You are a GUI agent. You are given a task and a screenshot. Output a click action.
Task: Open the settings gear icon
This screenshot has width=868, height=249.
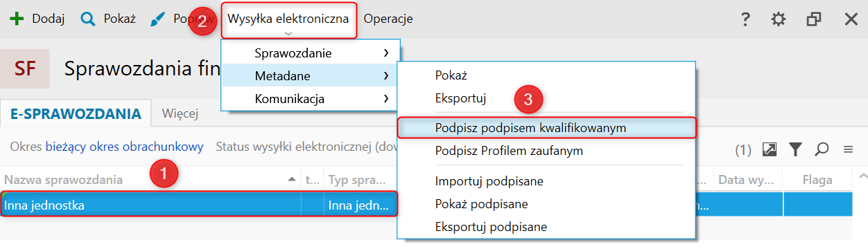[779, 19]
